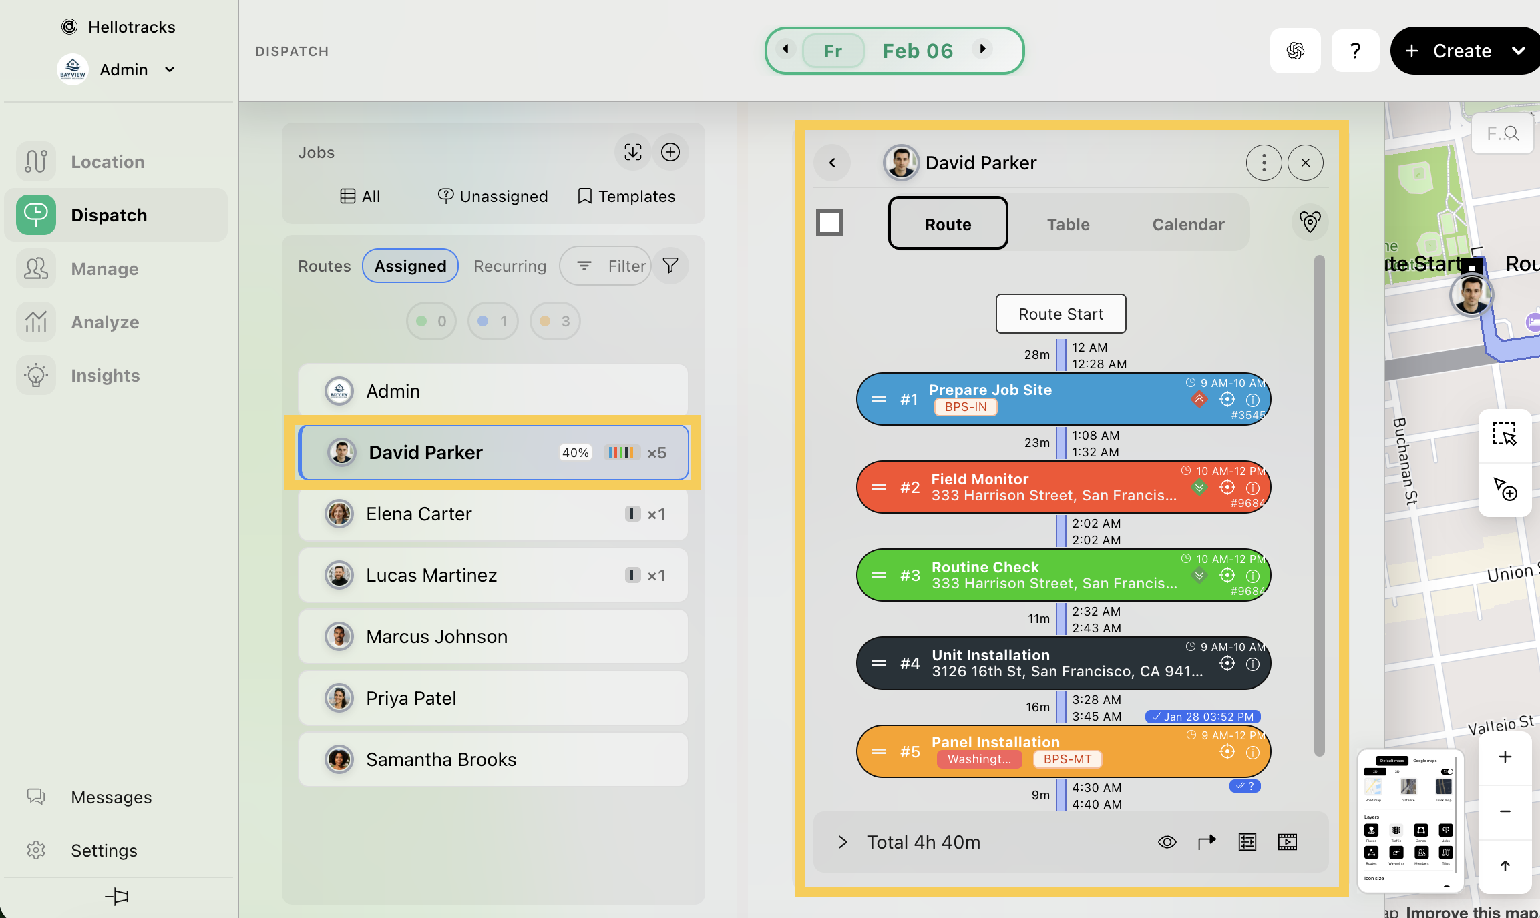Click the Route Start button

point(1061,314)
